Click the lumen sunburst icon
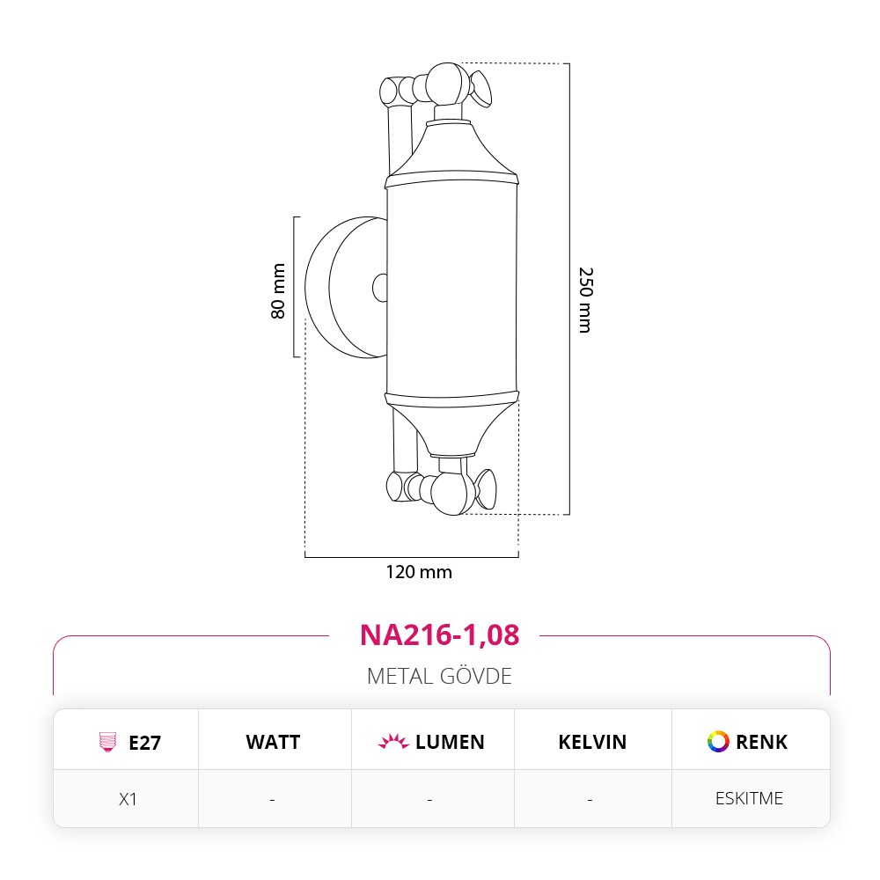This screenshot has height=880, width=880. (x=393, y=741)
